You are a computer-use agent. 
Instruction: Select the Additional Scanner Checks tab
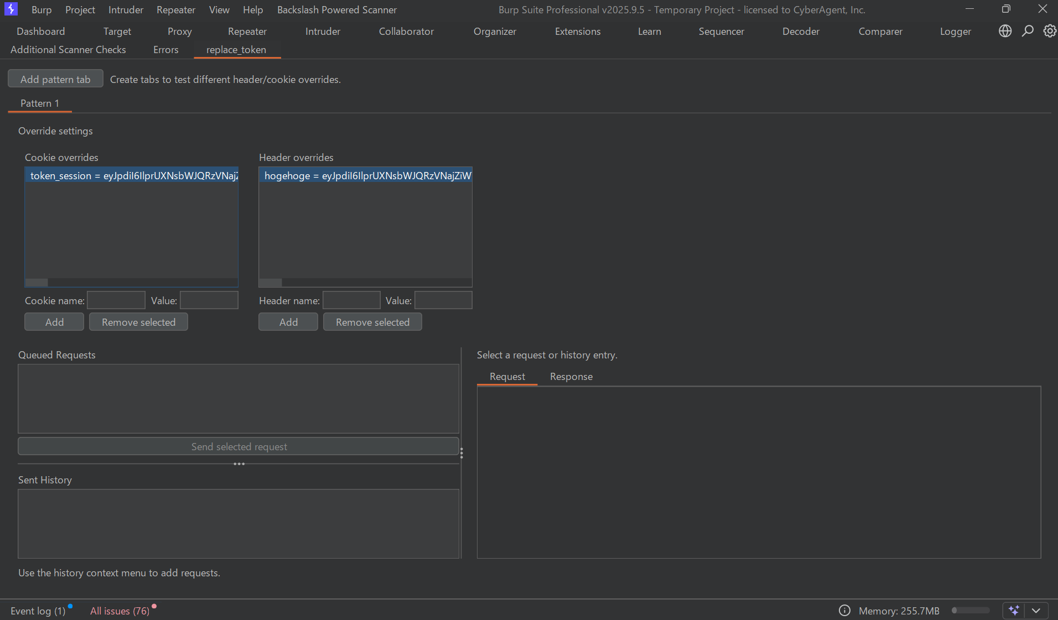click(68, 50)
